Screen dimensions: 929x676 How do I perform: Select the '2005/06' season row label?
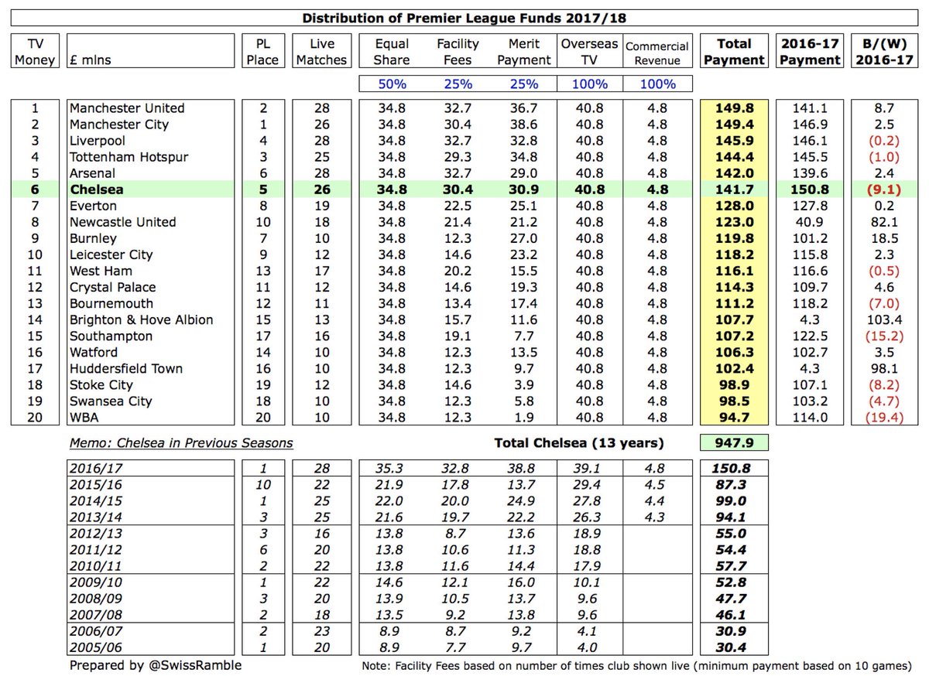tap(96, 648)
